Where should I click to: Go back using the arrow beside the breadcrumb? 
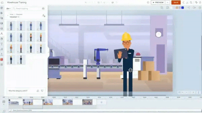(x=8, y=16)
